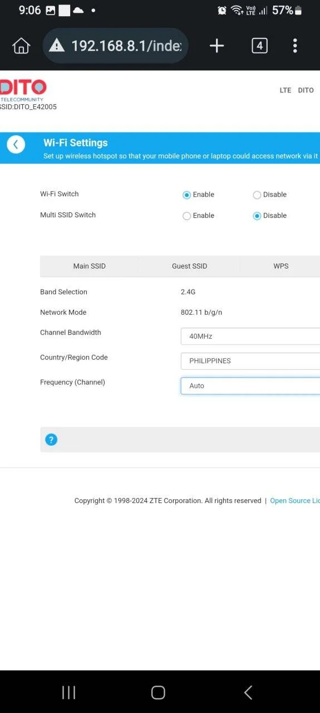Viewport: 320px width, 713px height.
Task: Open the Channel Bandwidth 40MHz dropdown
Action: [x=250, y=336]
